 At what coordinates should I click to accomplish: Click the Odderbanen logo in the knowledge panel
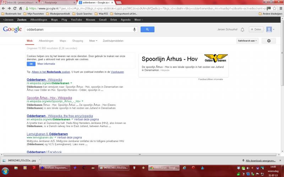click(x=215, y=58)
